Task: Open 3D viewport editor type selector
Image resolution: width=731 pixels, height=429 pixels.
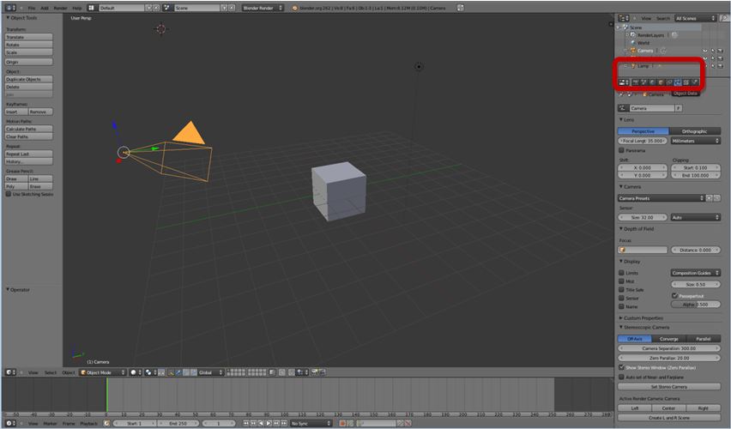Action: tap(10, 372)
